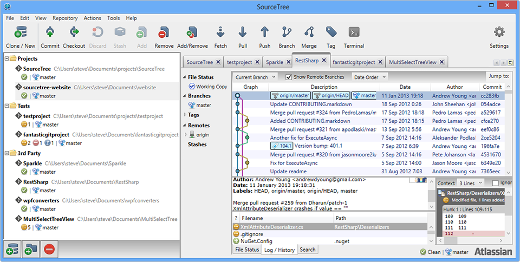Open the Date Order dropdown

click(370, 77)
